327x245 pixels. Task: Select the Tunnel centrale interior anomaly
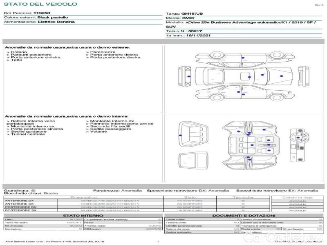click(27, 134)
